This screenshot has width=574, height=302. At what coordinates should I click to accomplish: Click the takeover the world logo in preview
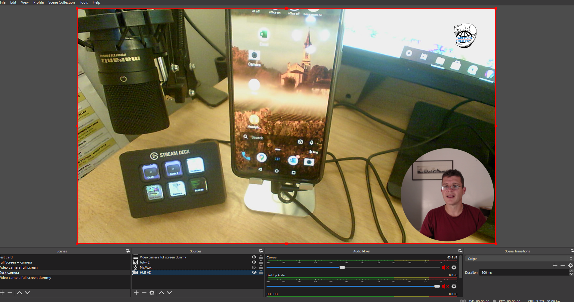pos(465,36)
